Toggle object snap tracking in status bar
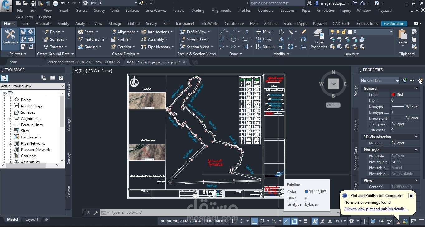 point(287,221)
